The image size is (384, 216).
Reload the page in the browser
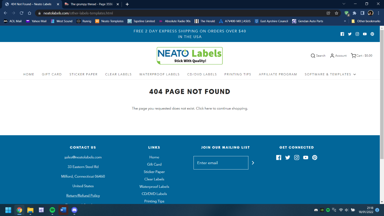tap(22, 13)
